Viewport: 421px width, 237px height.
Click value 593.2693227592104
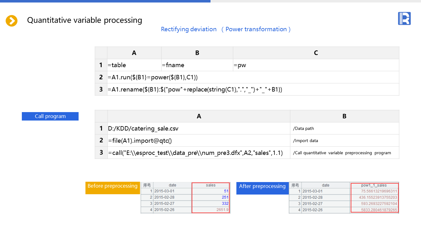[375, 204]
